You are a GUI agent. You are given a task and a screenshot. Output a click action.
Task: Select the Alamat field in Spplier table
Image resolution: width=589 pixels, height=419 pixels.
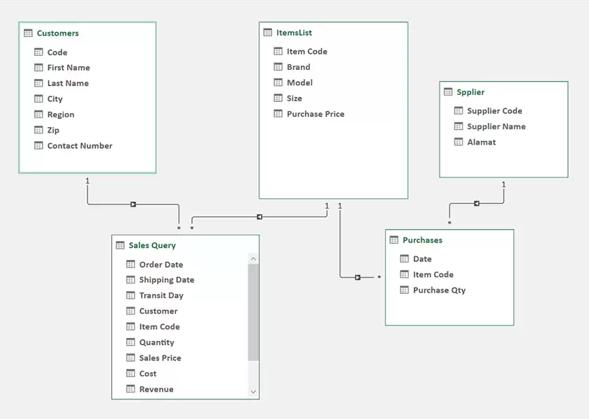pyautogui.click(x=482, y=142)
